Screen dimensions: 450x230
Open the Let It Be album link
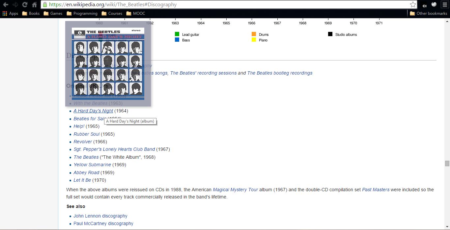82,180
